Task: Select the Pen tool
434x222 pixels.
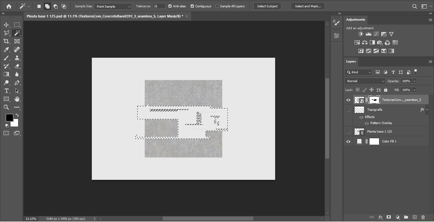Action: coord(17,83)
